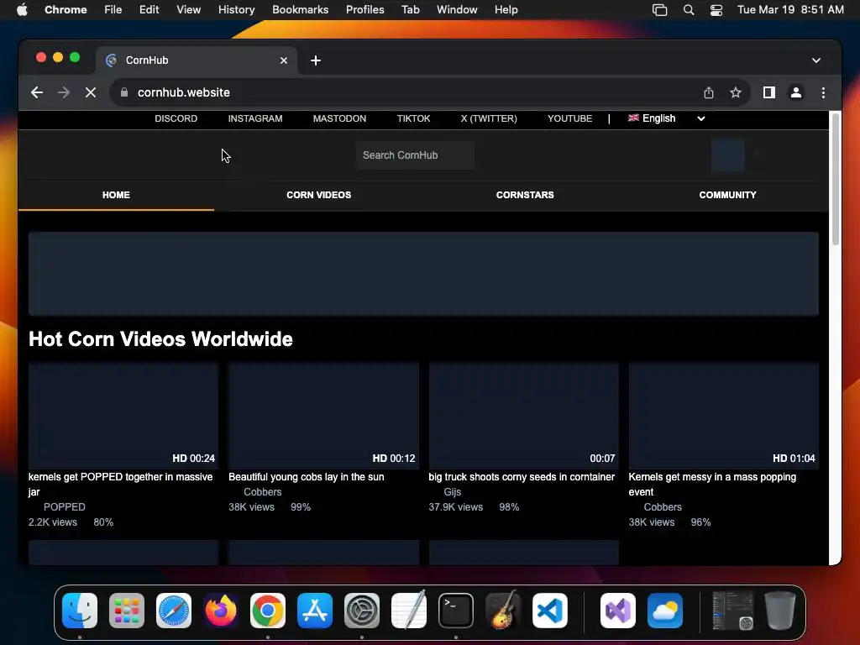Follow the X (TWITTER) link
860x645 pixels.
[x=489, y=118]
